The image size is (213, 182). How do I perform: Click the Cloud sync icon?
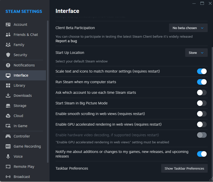click(8, 116)
